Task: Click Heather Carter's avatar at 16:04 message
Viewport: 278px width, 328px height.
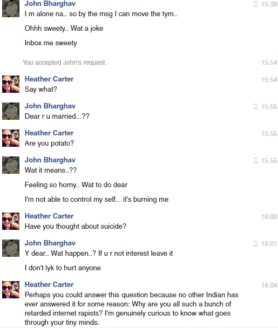Action: click(x=11, y=290)
